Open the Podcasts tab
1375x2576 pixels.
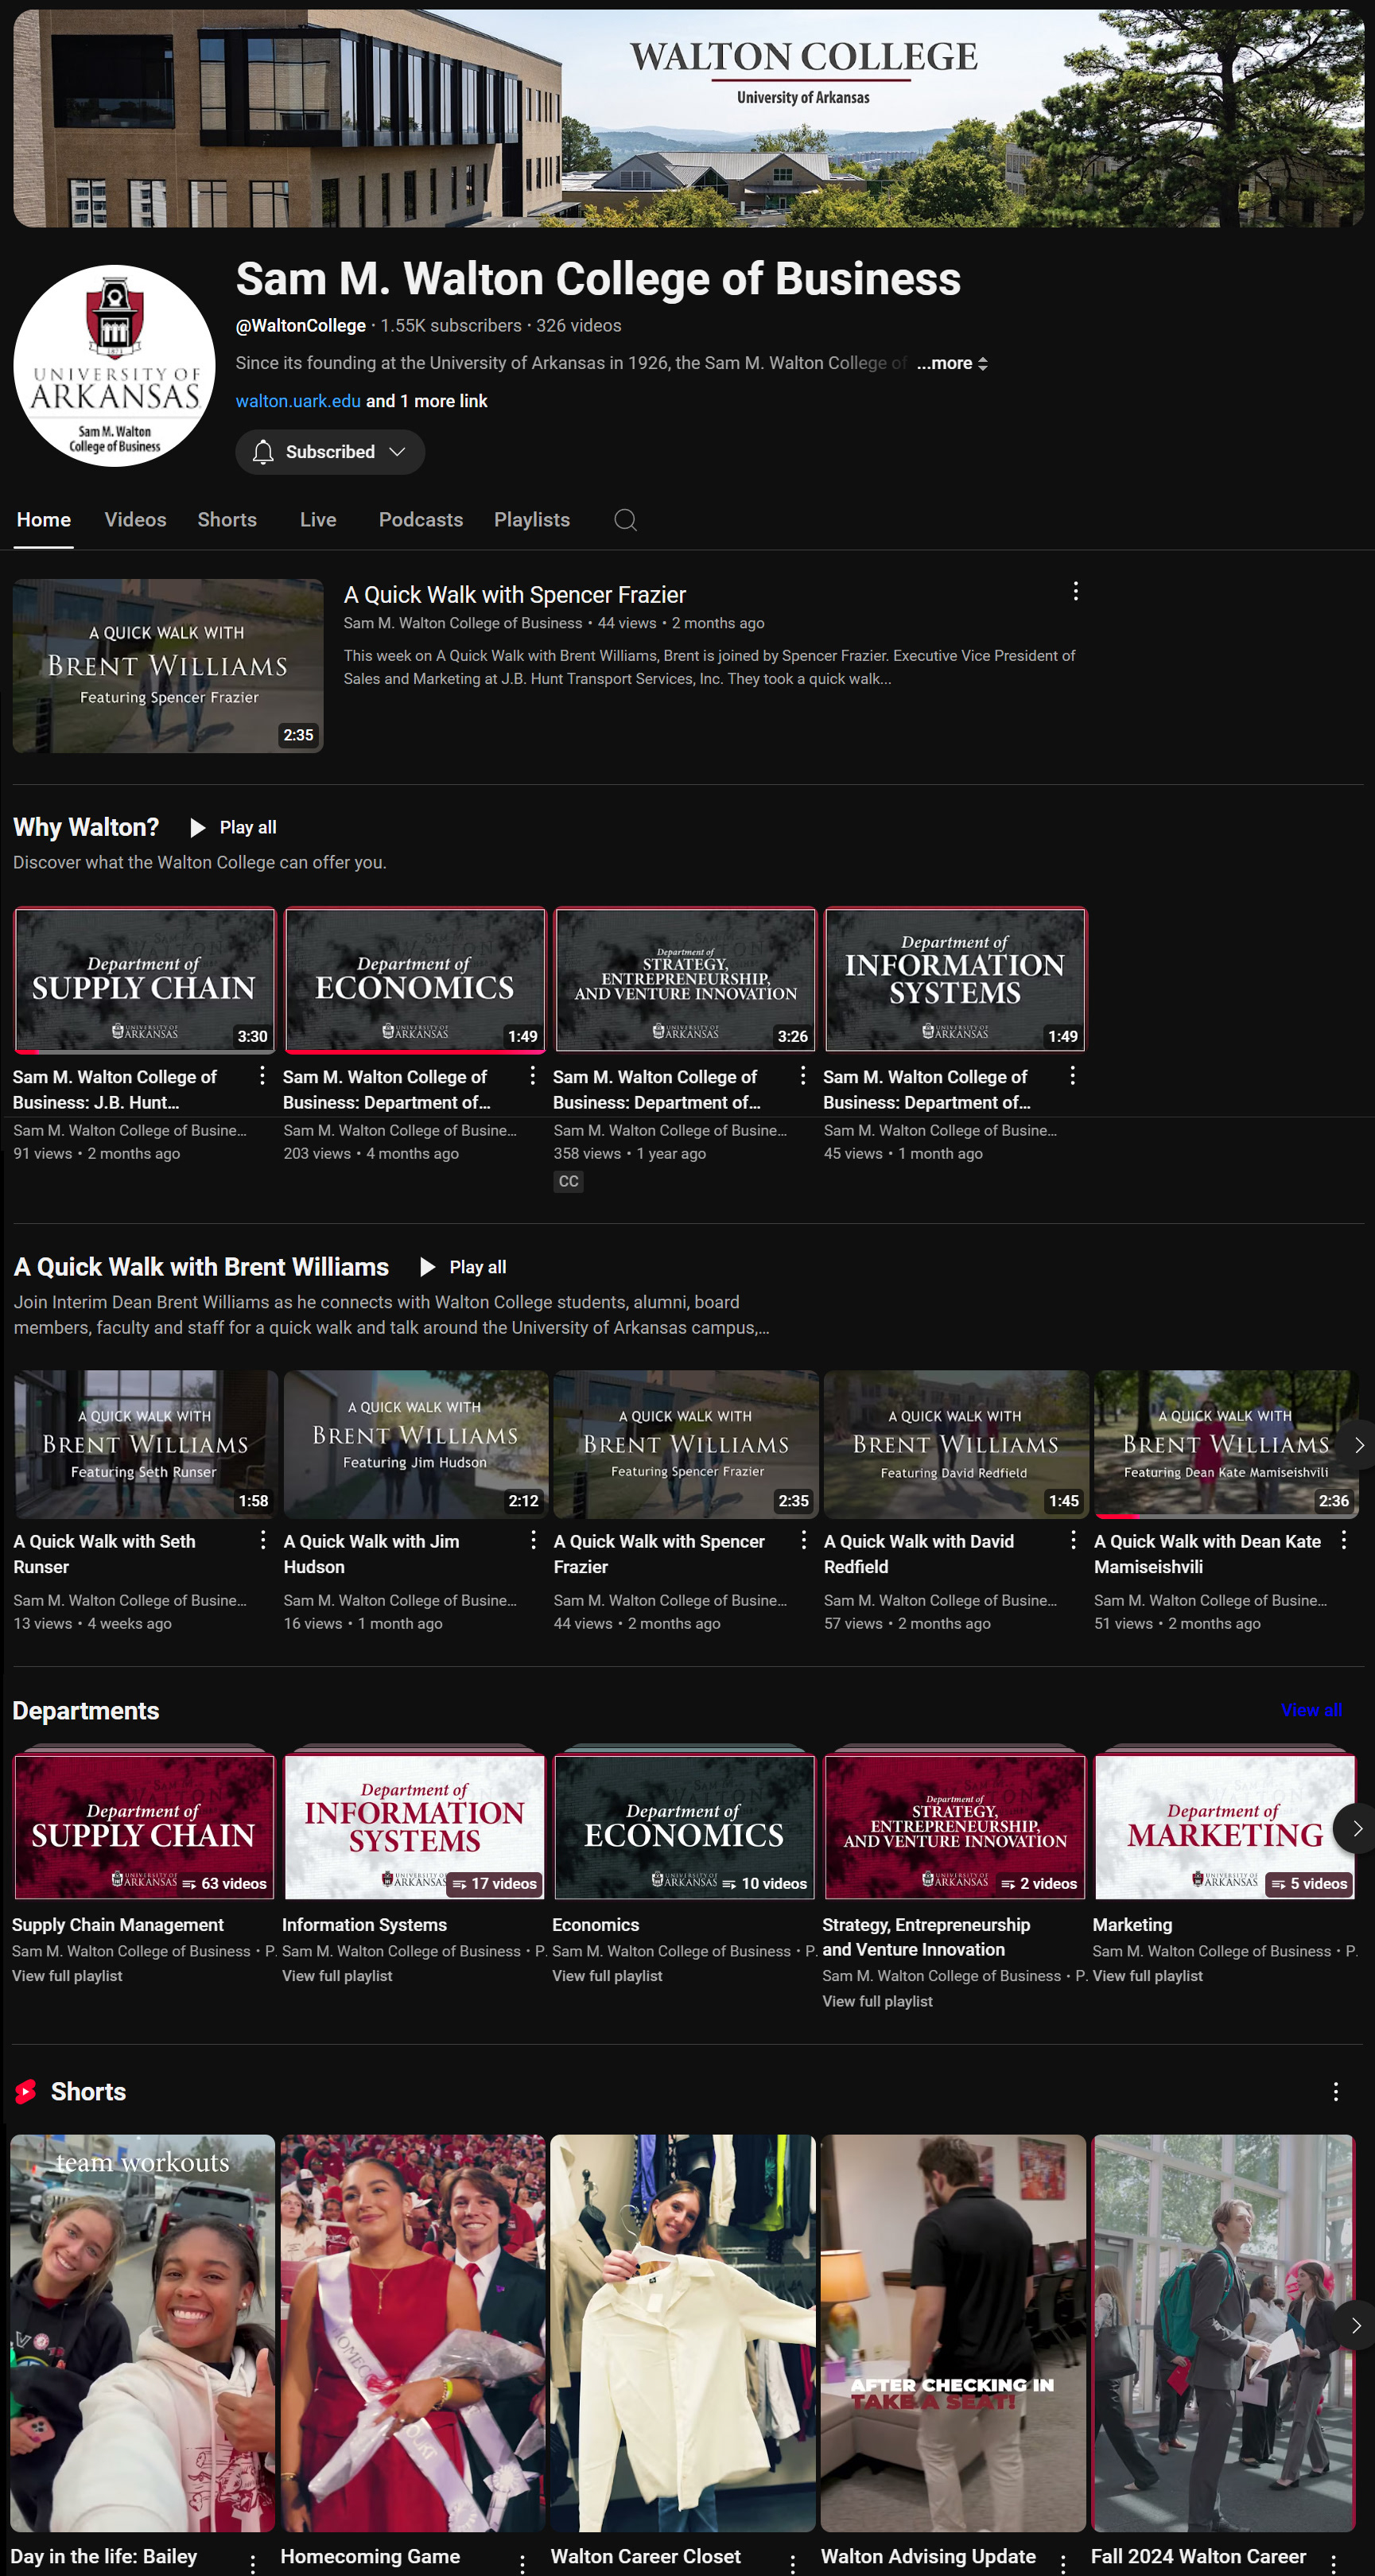[x=421, y=520]
